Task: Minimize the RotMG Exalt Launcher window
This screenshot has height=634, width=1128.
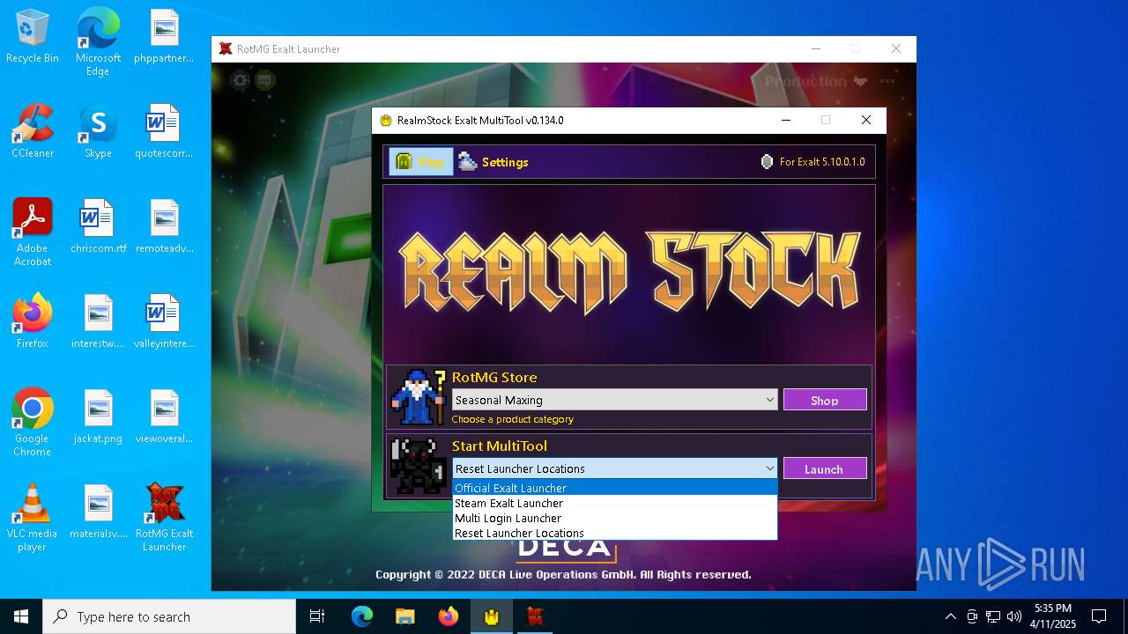Action: click(814, 49)
